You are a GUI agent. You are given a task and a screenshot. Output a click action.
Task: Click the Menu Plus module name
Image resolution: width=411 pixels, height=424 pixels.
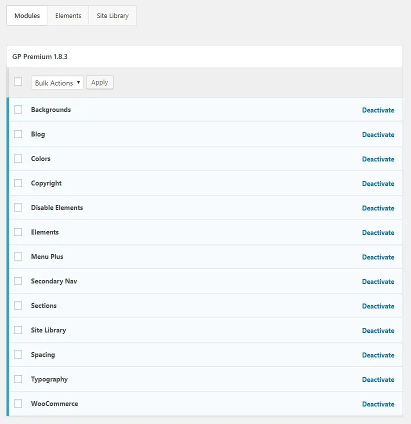[47, 256]
